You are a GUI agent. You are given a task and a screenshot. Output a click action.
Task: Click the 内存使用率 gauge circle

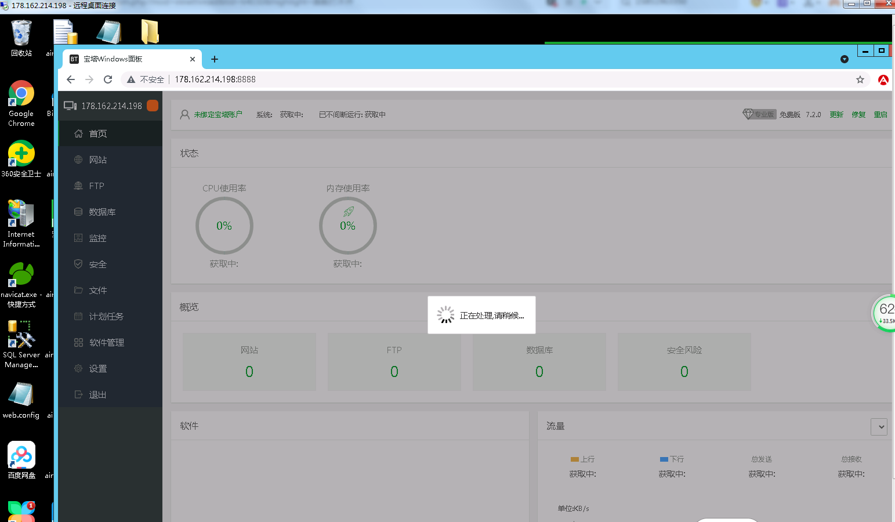348,226
